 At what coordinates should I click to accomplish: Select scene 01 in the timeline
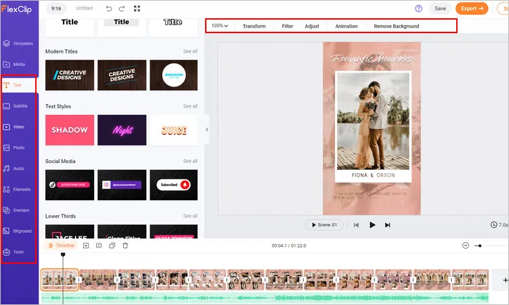click(60, 280)
